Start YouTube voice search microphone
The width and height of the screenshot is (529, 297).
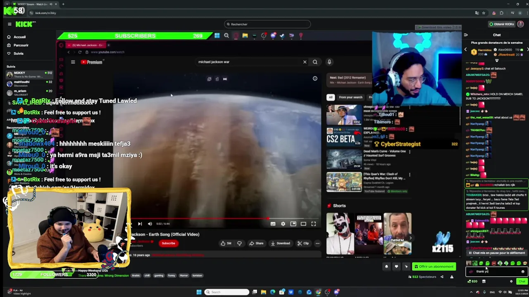329,62
